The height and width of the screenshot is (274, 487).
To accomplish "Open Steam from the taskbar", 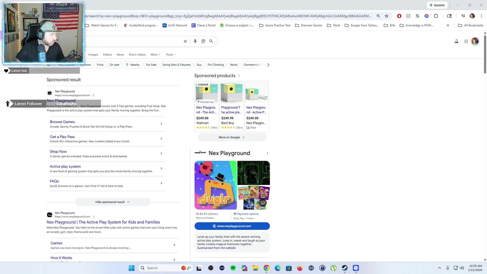I will (x=344, y=268).
